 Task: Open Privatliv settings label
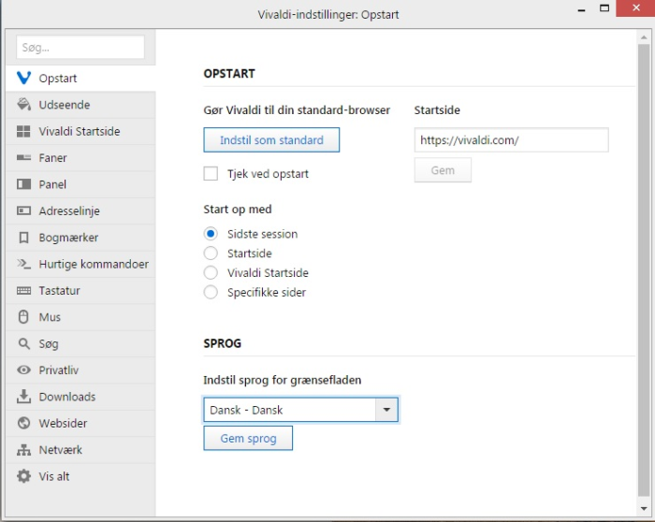click(58, 370)
